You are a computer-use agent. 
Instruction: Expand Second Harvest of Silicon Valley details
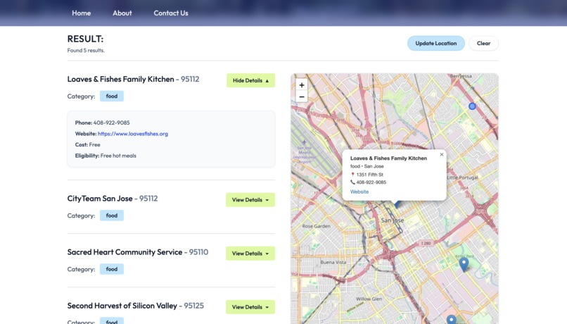point(250,307)
